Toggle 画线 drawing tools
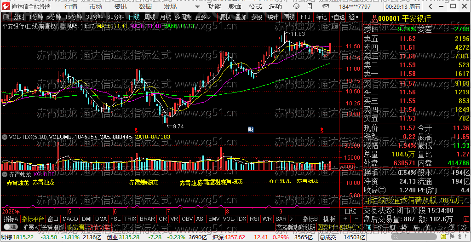471x242 pixels. (289, 17)
